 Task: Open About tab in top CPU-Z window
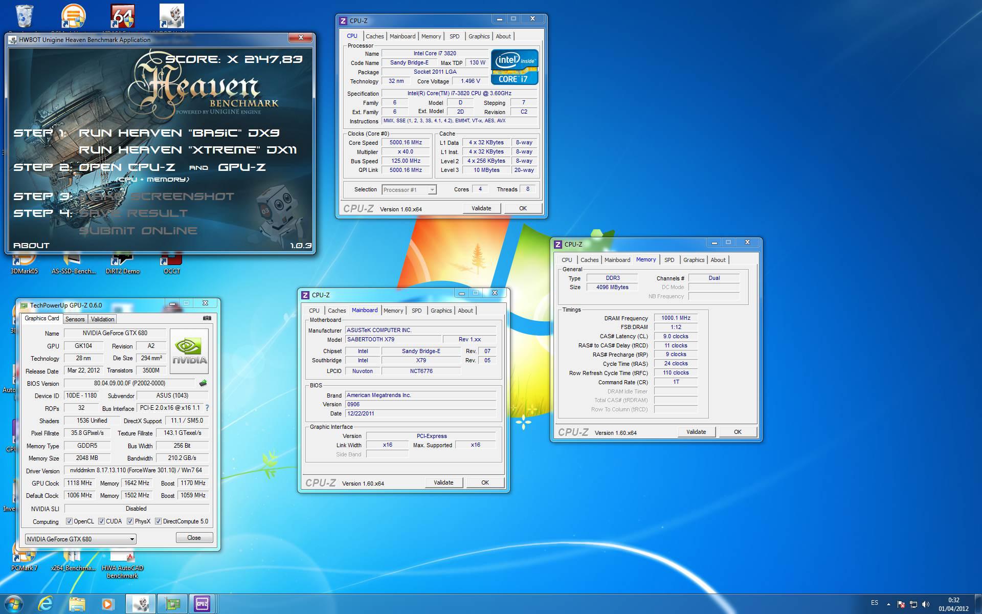coord(503,36)
